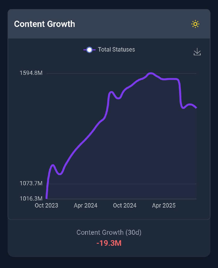The width and height of the screenshot is (218, 268).
Task: Click the 1073.7M horizontal gridline
Action: point(120,184)
